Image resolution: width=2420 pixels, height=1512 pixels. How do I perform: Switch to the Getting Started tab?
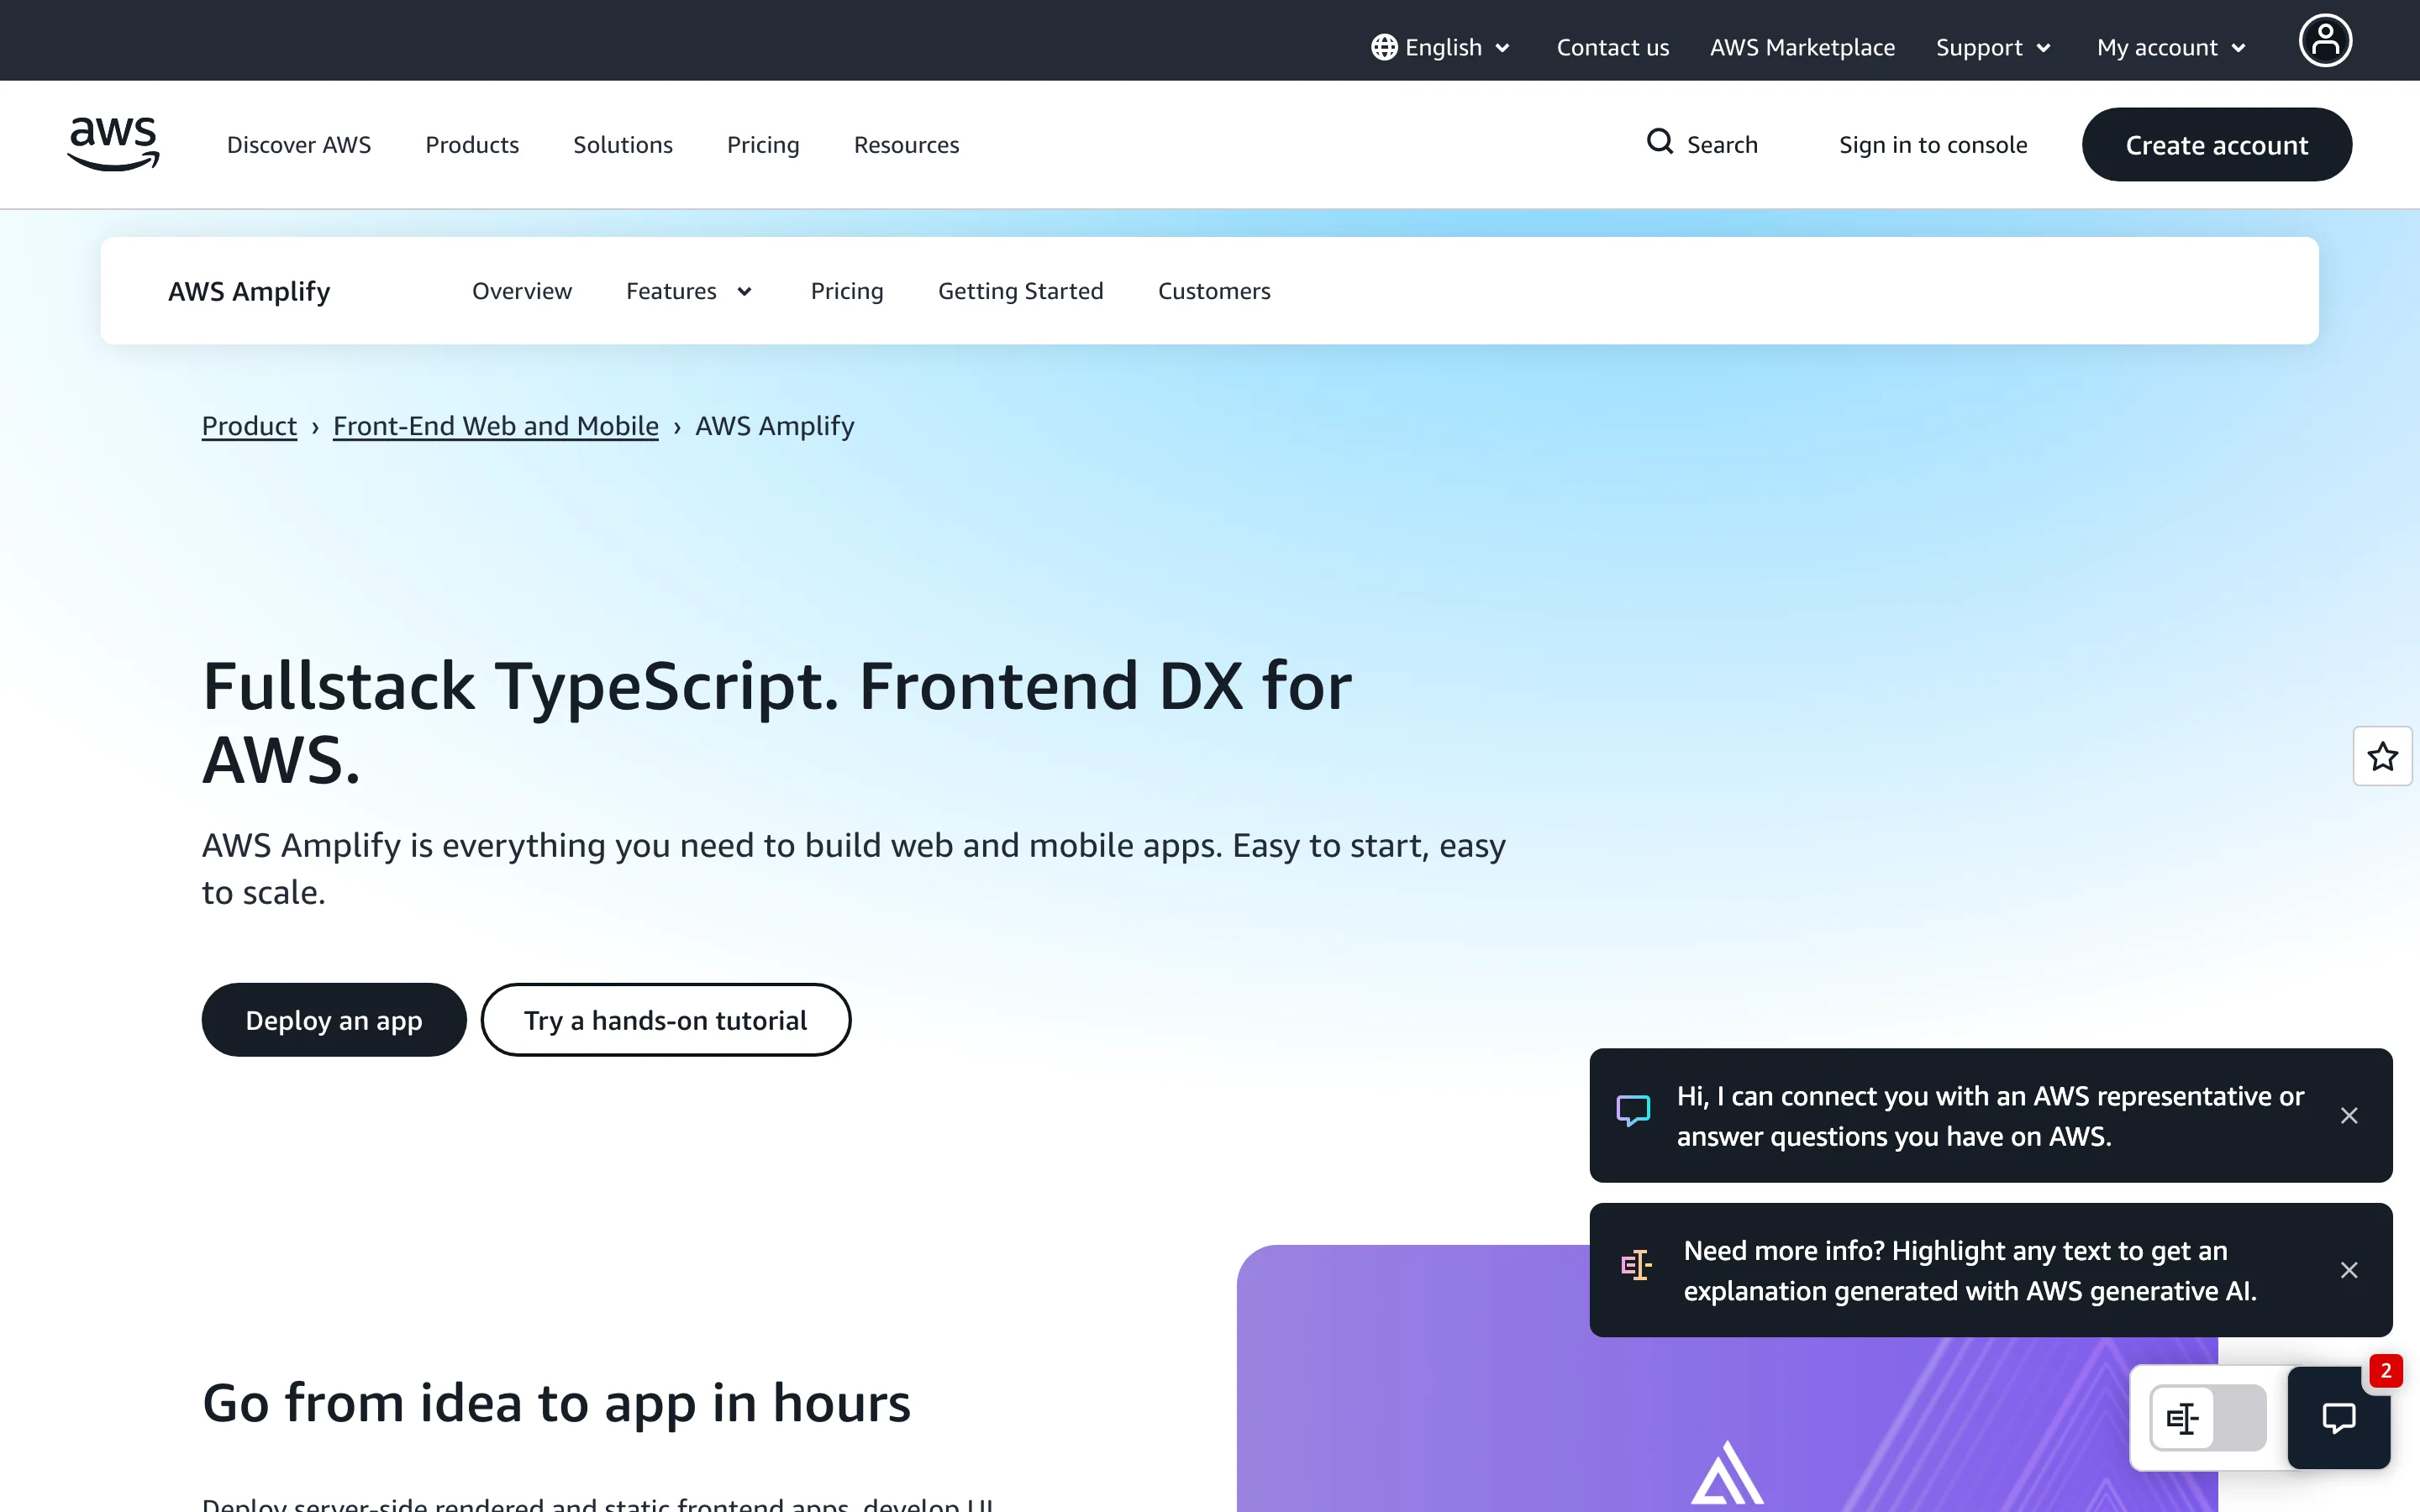tap(1020, 291)
